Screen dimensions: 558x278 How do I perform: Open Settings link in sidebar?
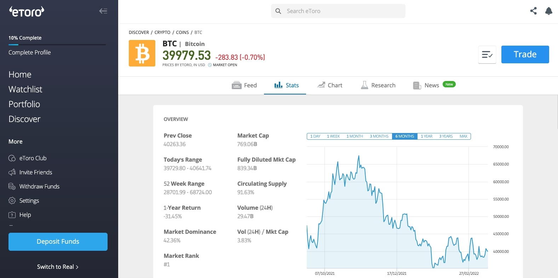click(x=29, y=201)
